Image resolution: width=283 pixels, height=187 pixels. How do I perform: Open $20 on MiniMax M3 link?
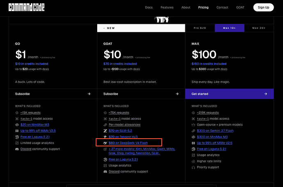tap(35, 125)
